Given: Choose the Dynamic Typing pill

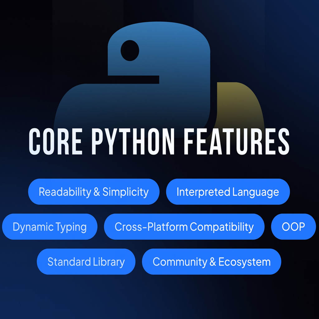Looking at the screenshot, I should point(50,227).
